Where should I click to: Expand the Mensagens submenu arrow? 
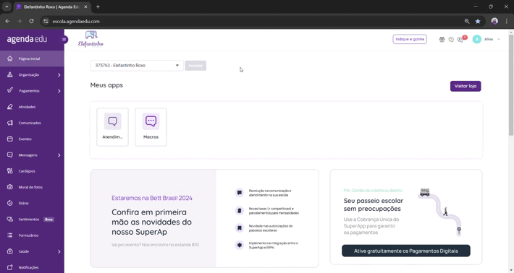[59, 155]
